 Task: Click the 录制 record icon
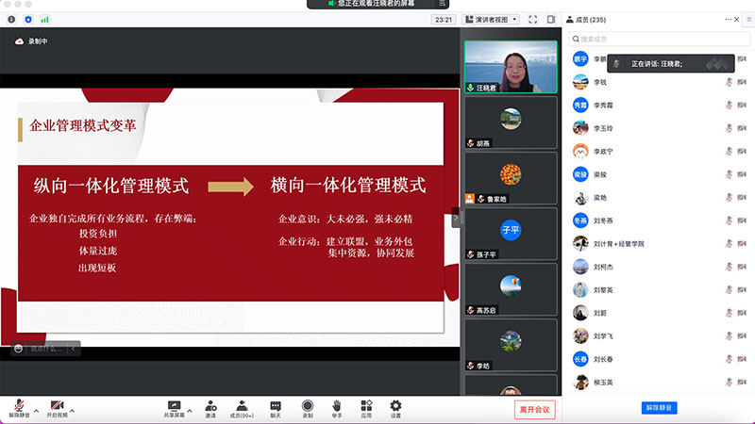(307, 406)
